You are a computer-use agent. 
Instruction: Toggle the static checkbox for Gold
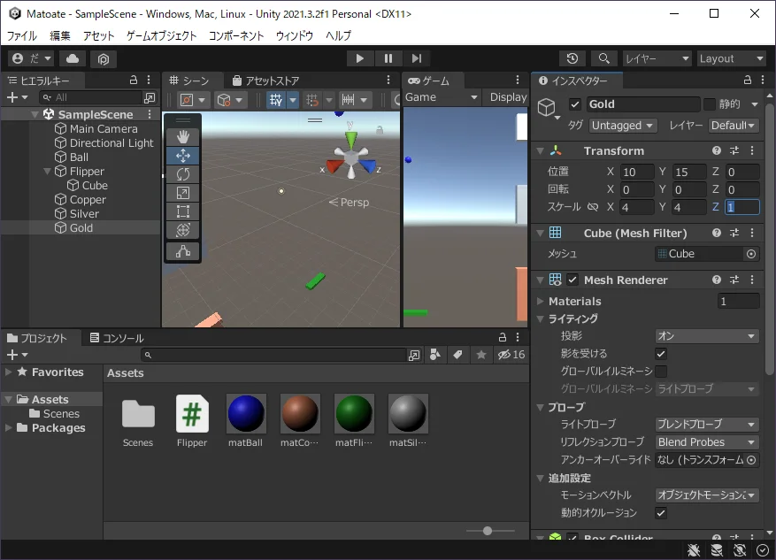[709, 104]
